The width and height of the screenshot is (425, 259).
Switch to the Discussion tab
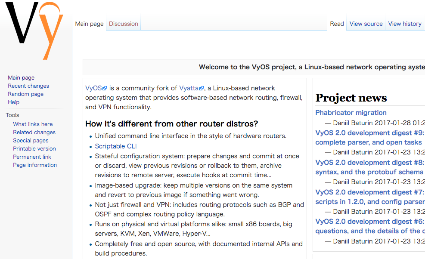point(123,24)
